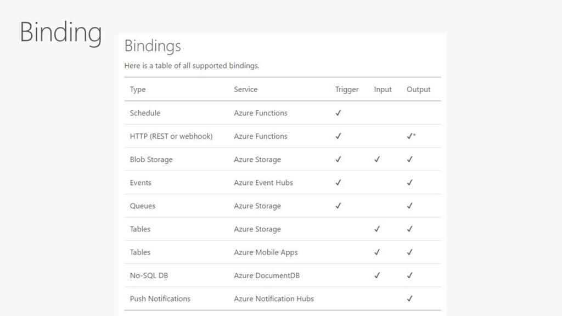Select the 'Push Notifications' type cell
This screenshot has width=562, height=316.
pyautogui.click(x=160, y=299)
